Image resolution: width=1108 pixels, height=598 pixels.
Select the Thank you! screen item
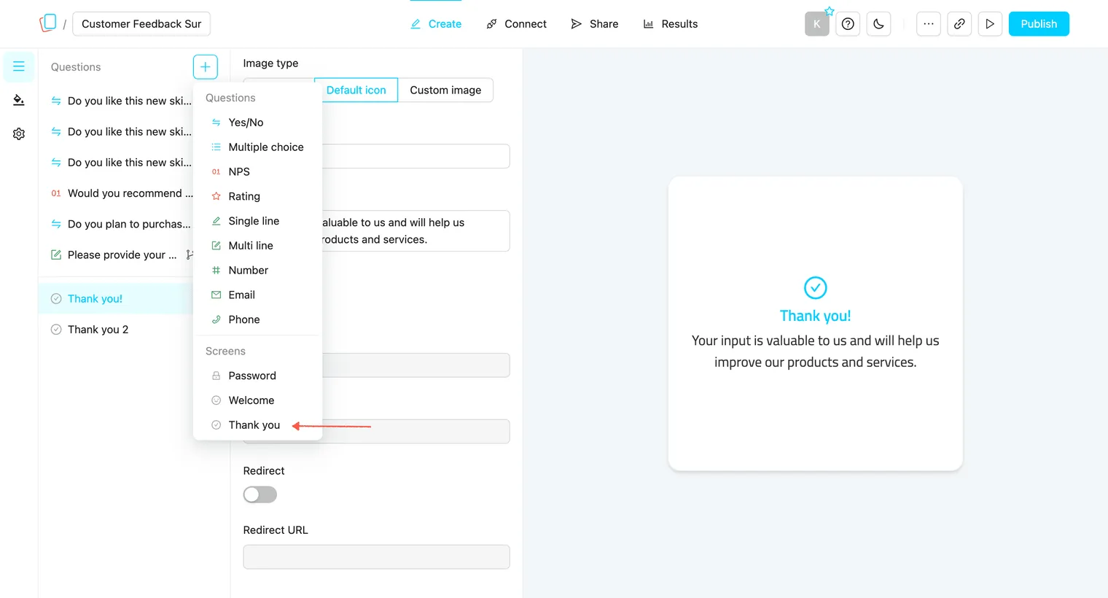pos(117,299)
